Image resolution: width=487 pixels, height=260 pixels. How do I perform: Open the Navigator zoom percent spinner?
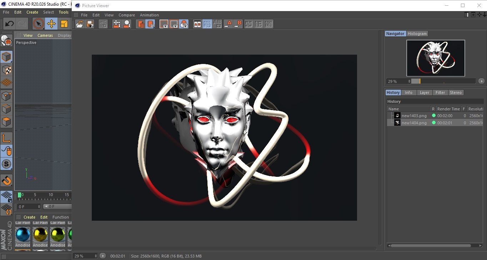point(398,81)
